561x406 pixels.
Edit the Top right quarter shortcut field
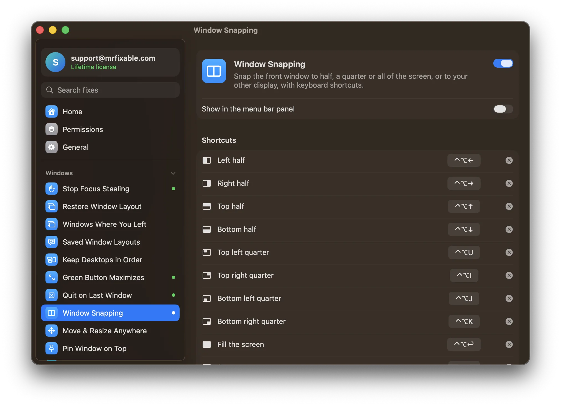click(x=464, y=275)
